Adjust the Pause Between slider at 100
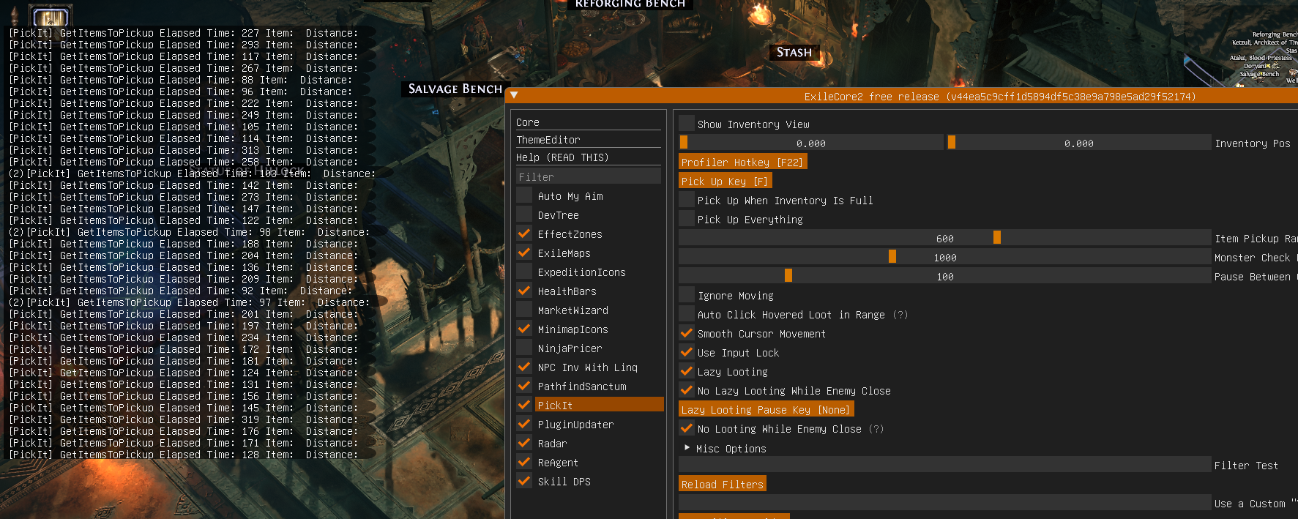1298x519 pixels. [x=944, y=276]
